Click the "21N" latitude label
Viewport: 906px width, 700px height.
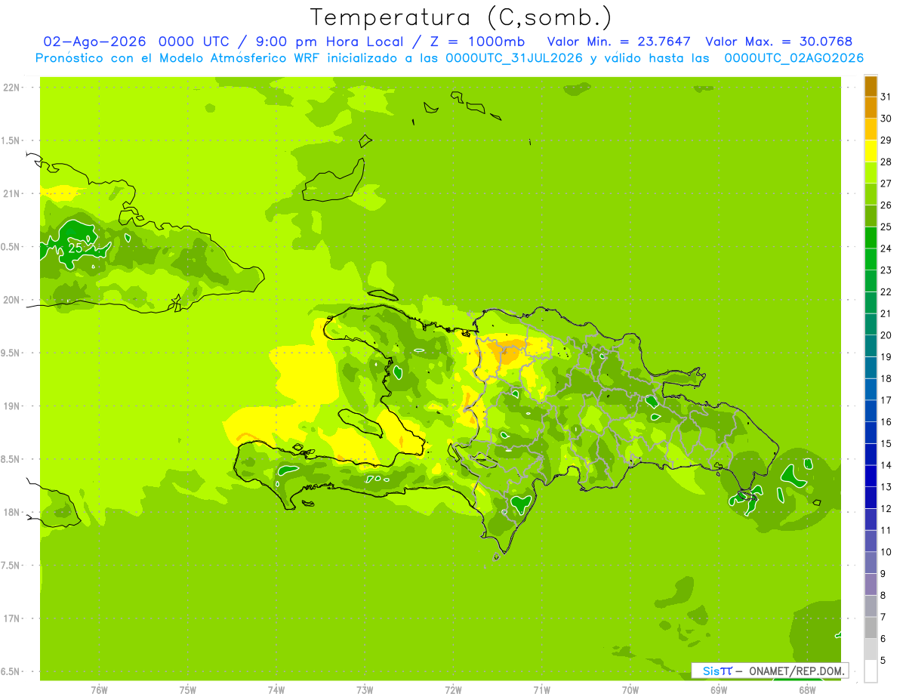11,194
